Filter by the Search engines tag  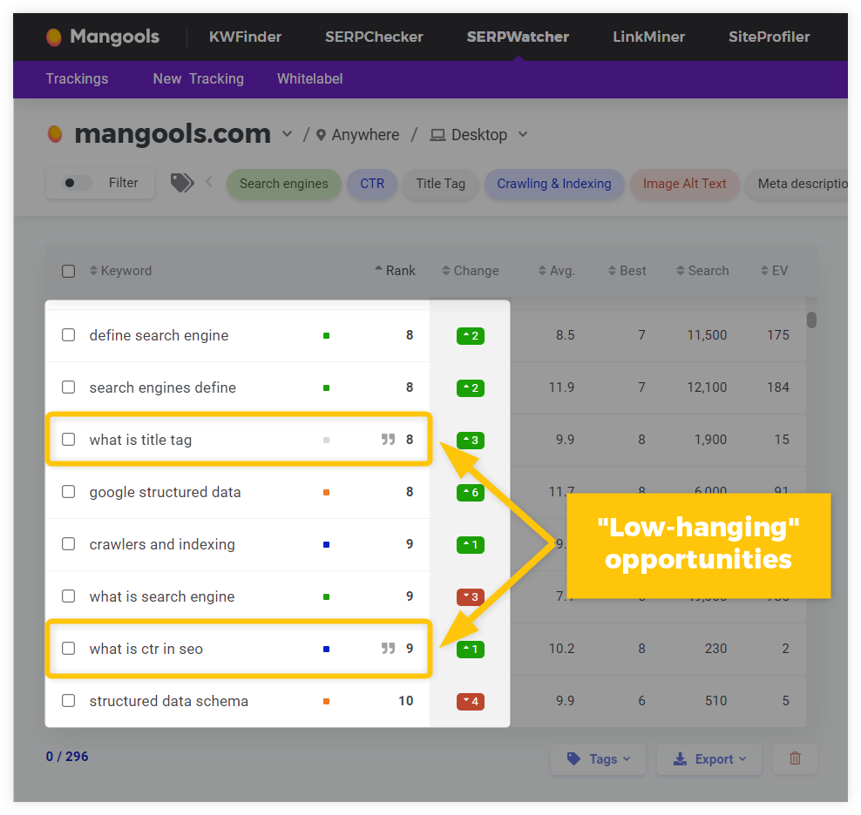pos(284,184)
